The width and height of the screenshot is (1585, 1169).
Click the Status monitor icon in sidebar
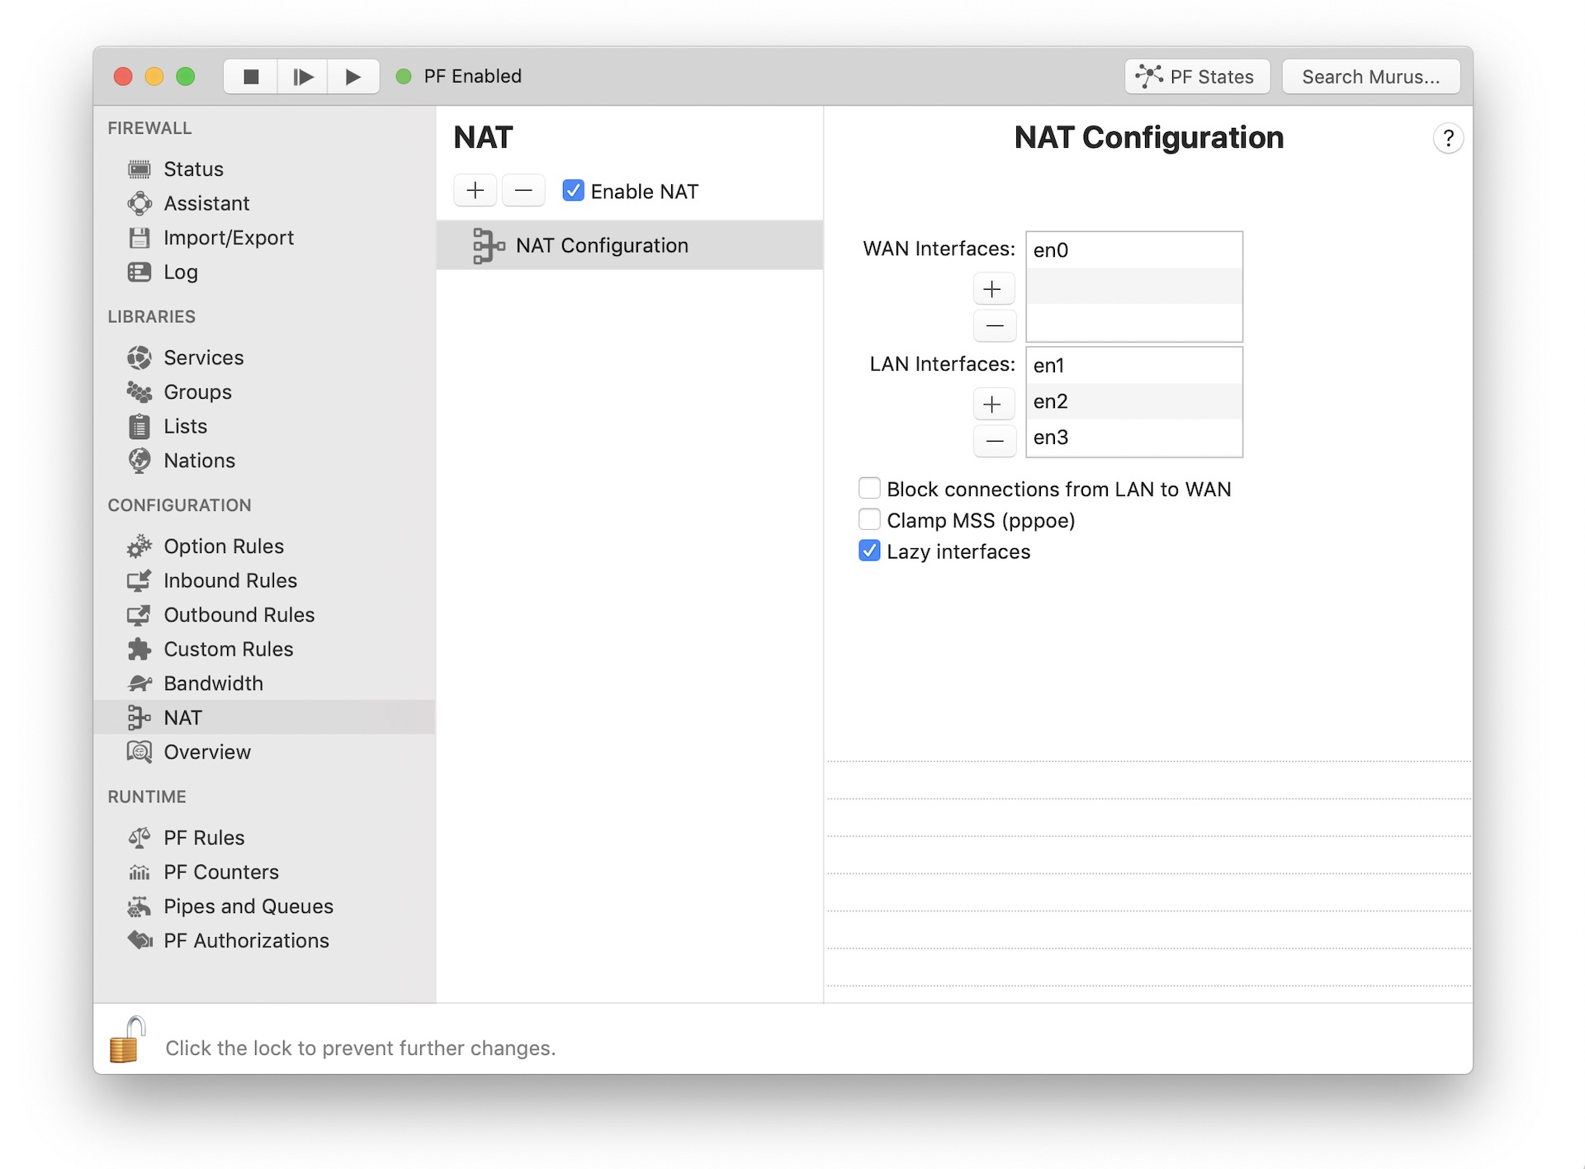pos(140,169)
